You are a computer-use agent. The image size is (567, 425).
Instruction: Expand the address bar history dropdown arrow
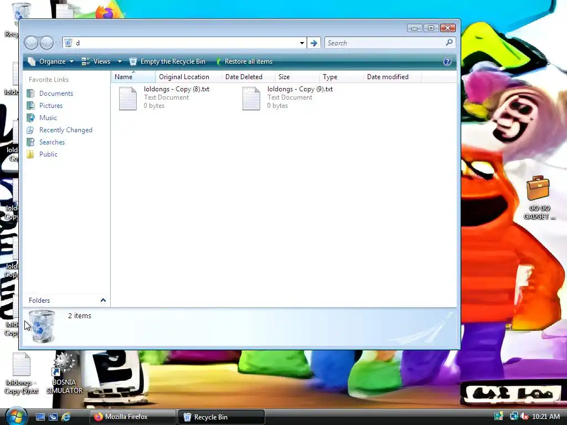point(302,43)
